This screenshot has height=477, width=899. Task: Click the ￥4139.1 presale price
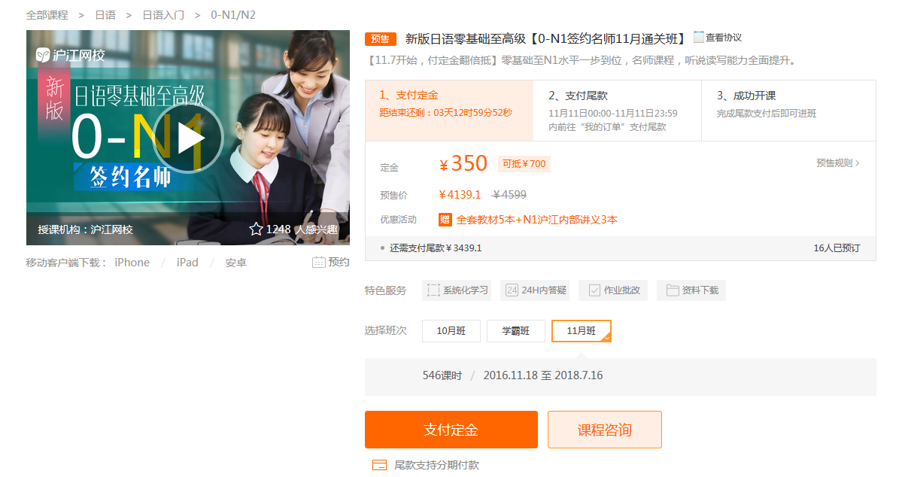coord(460,195)
